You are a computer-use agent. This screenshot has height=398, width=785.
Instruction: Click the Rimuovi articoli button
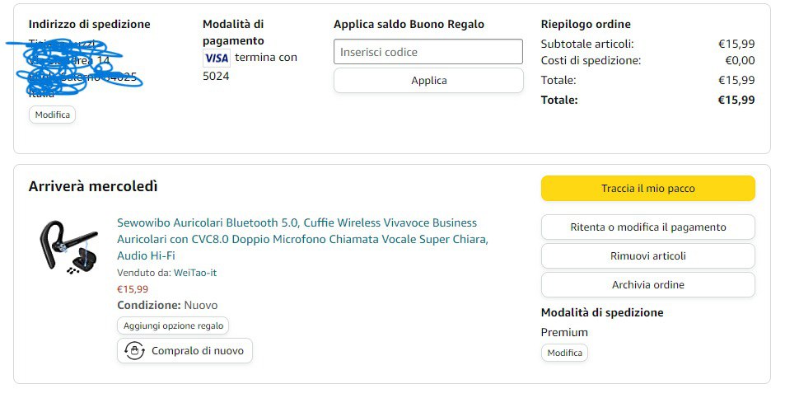(647, 255)
